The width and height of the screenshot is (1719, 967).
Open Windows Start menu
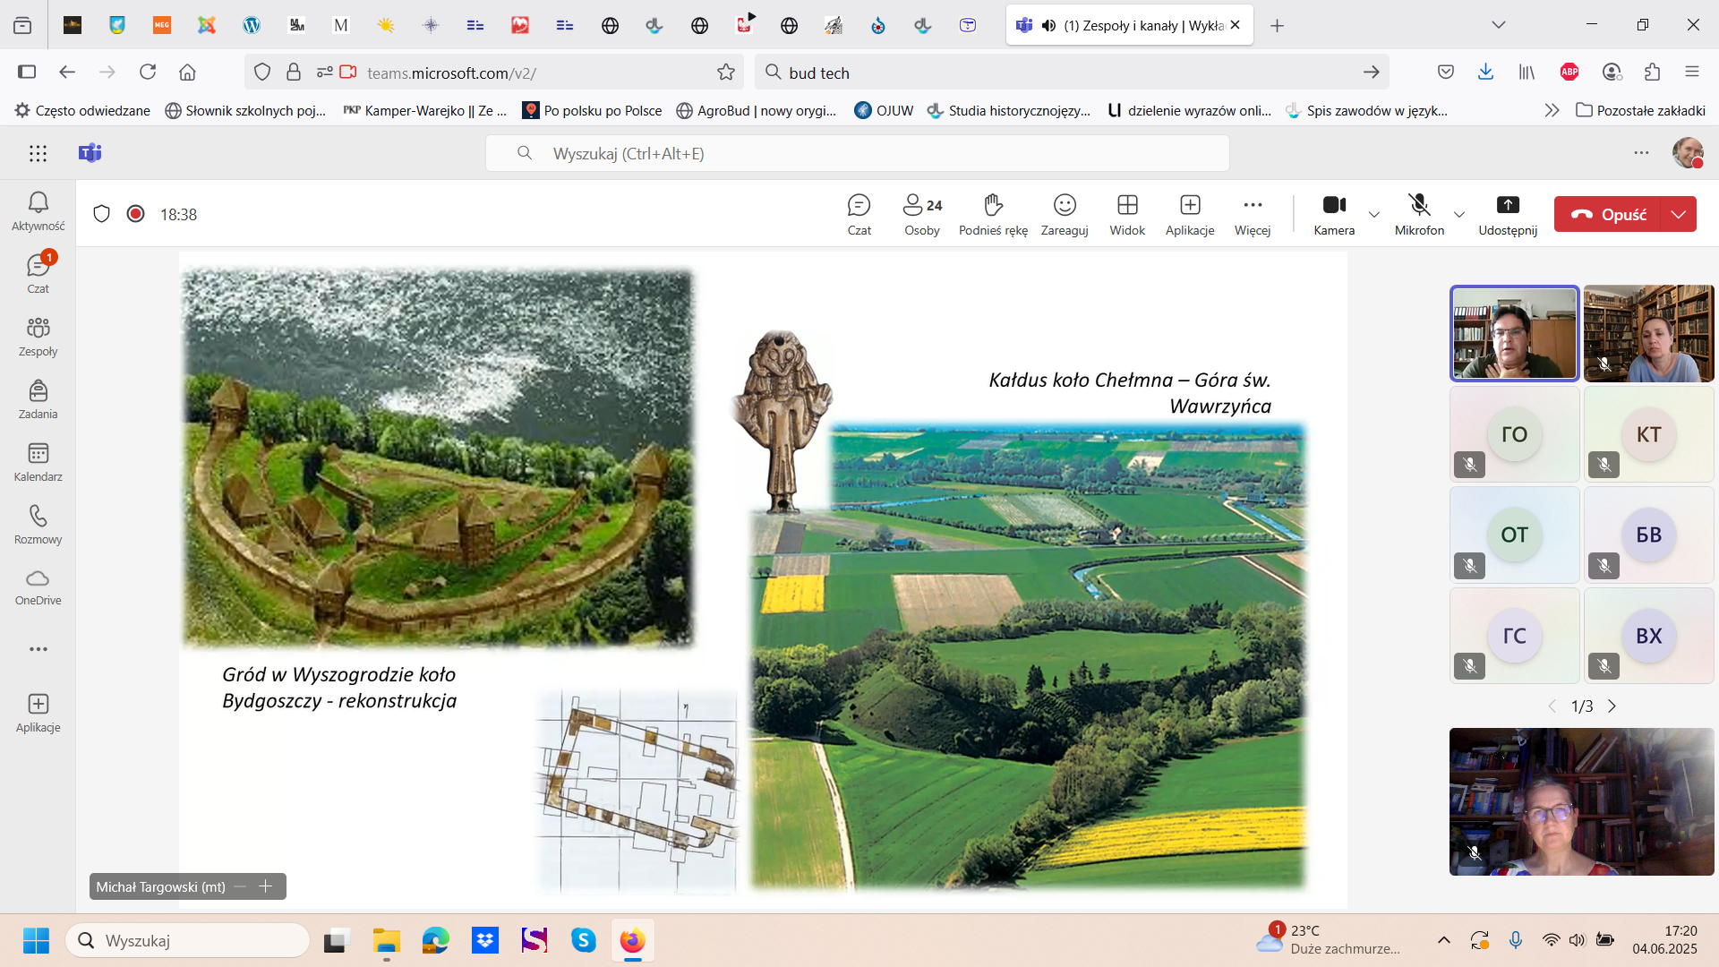tap(36, 941)
